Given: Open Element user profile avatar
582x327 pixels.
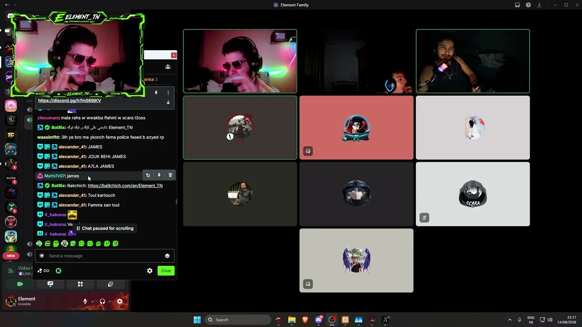Looking at the screenshot, I should coord(10,301).
